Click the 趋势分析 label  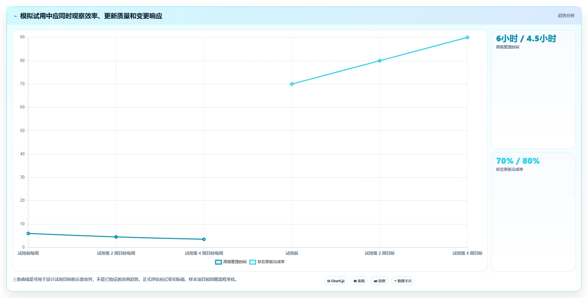coord(566,15)
